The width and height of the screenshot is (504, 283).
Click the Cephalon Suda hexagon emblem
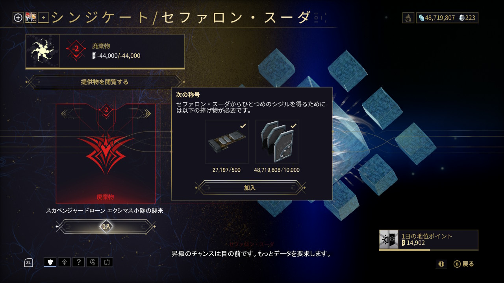click(43, 51)
